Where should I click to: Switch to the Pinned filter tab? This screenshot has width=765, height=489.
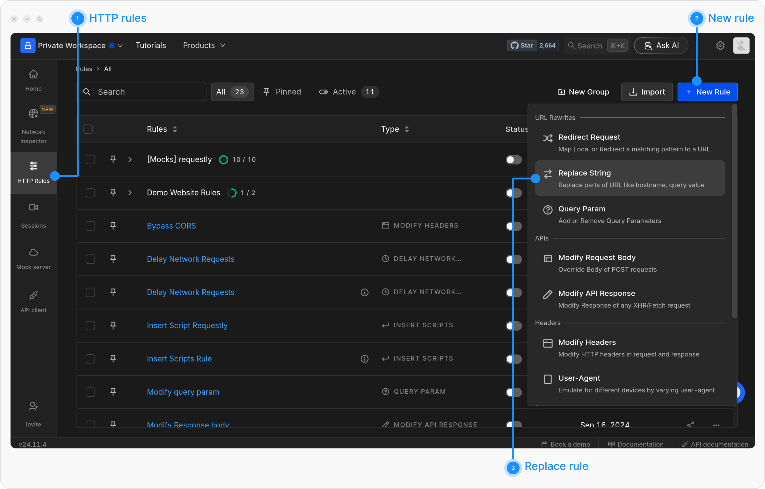[282, 92]
